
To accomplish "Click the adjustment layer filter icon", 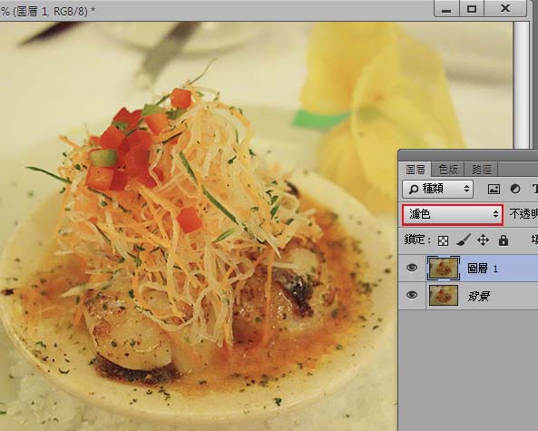I will pyautogui.click(x=515, y=189).
